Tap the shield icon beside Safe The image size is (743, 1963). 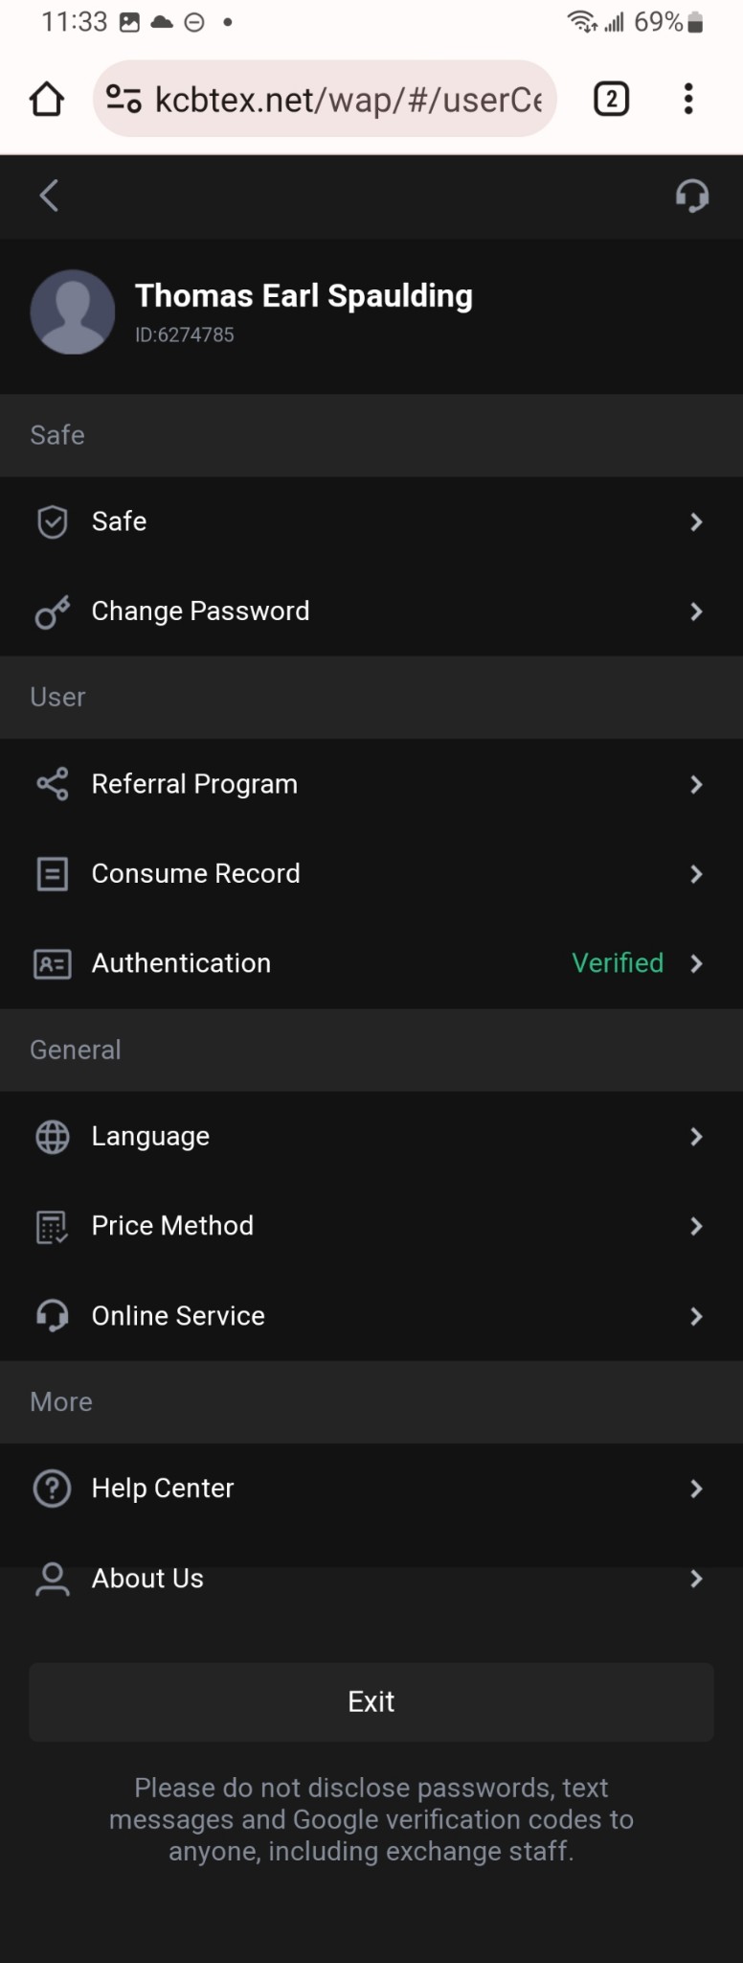click(x=53, y=521)
